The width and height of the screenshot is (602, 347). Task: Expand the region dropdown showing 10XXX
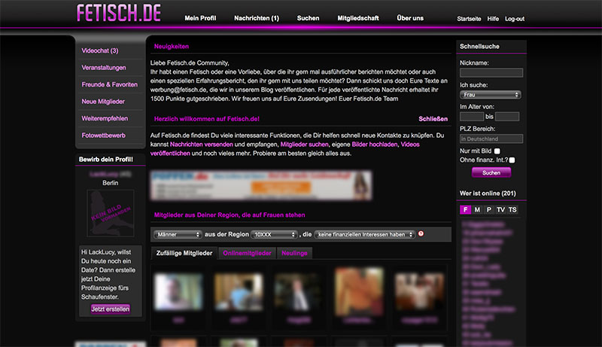pos(274,235)
